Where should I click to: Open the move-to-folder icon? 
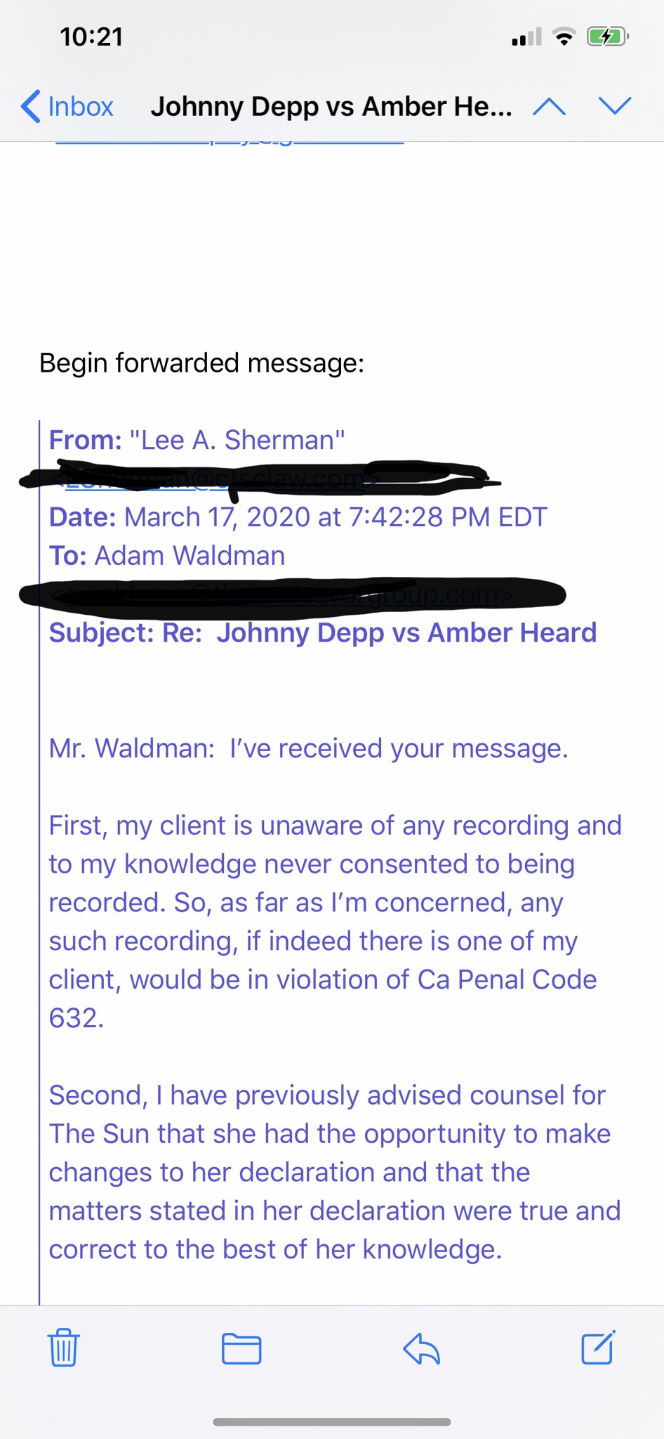click(x=241, y=1348)
